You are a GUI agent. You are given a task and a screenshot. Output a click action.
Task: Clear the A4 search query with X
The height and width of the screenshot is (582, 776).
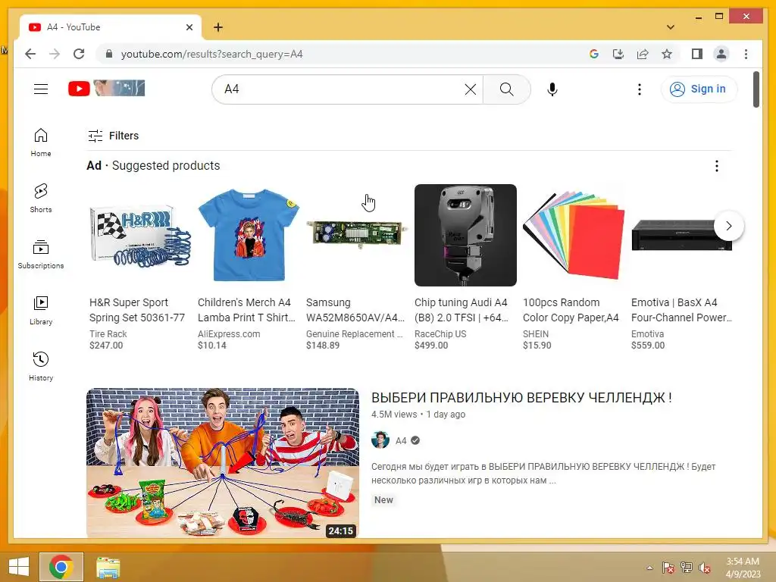click(470, 89)
